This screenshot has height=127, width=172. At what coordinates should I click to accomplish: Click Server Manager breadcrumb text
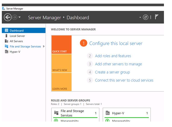[x=44, y=18]
